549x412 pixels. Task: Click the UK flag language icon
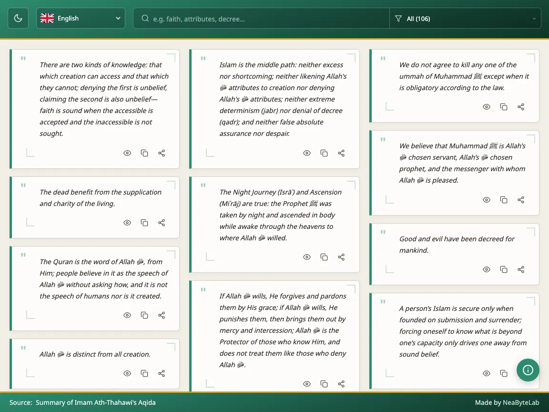(47, 18)
